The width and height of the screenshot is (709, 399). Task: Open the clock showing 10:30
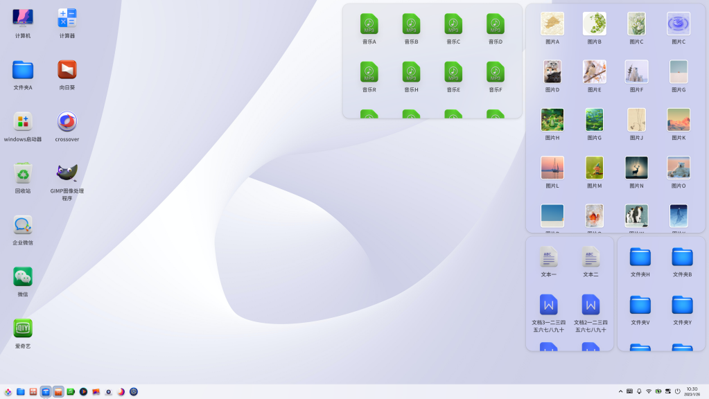click(x=692, y=391)
